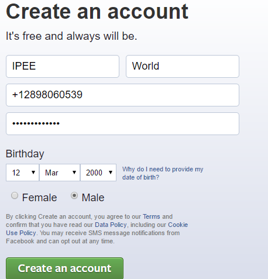Click into the masked password field
Screen dimensions: 268x279
pyautogui.click(x=122, y=123)
